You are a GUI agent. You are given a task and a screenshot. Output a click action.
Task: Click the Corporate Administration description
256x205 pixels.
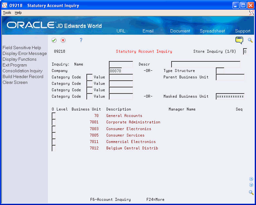click(x=133, y=122)
